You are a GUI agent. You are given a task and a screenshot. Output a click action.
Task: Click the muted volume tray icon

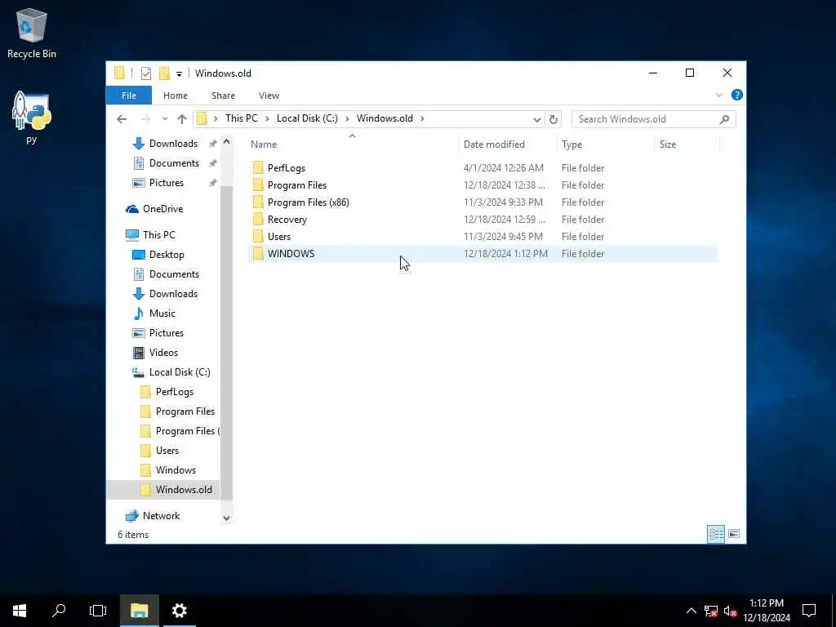(730, 611)
